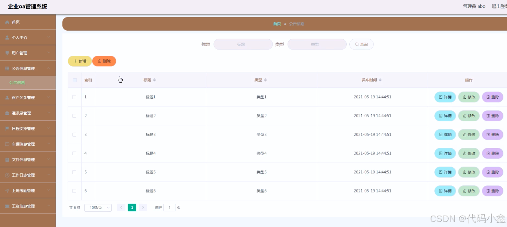Click the 类型 search input field

click(x=317, y=44)
